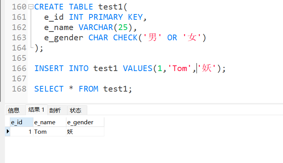
Task: Collapse the CREATE TABLE code block fold marker
Action: click(31, 7)
